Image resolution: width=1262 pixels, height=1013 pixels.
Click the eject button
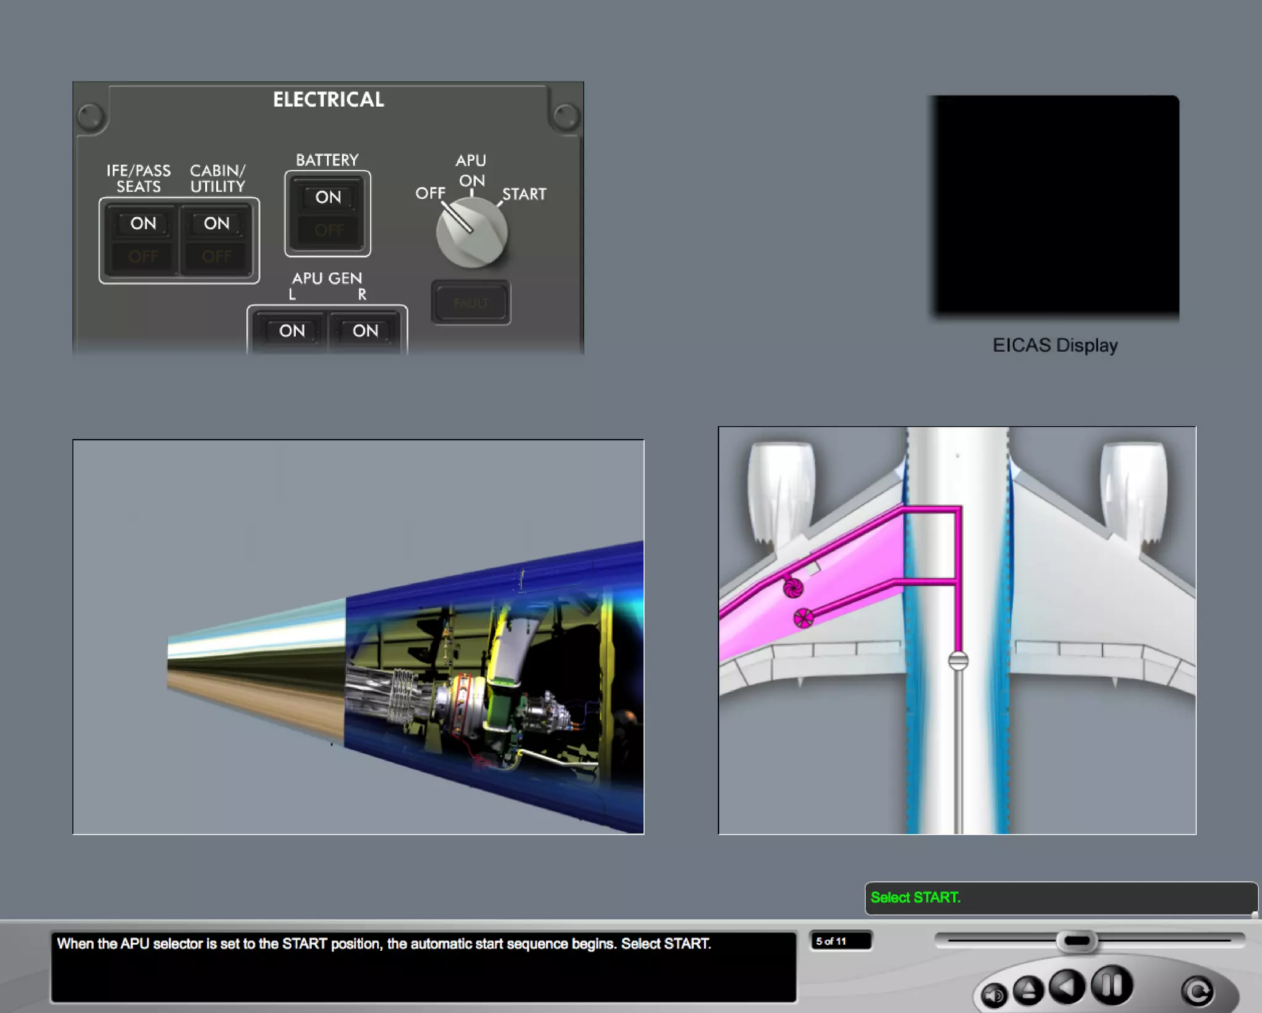(1028, 991)
